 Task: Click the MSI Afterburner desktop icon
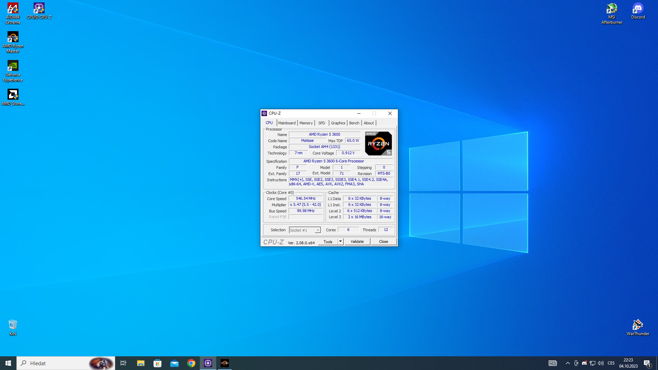tap(612, 14)
